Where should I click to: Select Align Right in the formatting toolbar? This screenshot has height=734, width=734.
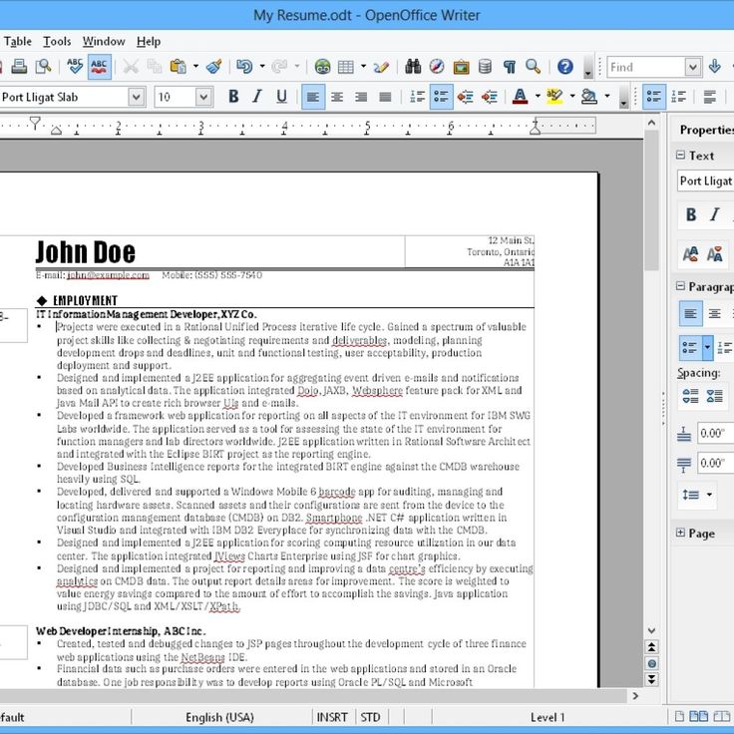coord(361,97)
